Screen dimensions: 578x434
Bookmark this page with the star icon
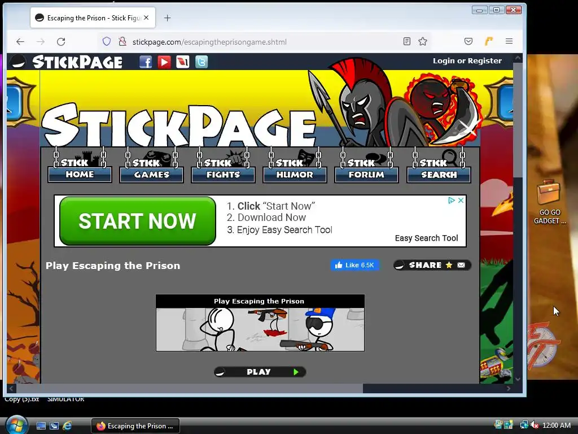423,41
